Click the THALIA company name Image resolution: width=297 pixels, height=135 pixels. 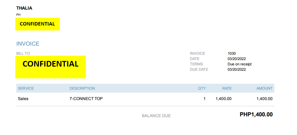click(x=24, y=8)
